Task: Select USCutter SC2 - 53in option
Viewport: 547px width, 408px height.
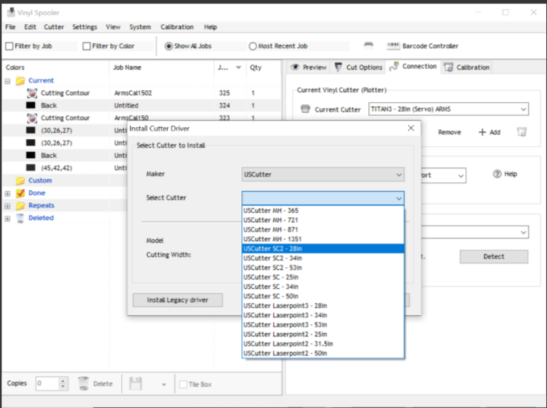Action: click(x=323, y=268)
